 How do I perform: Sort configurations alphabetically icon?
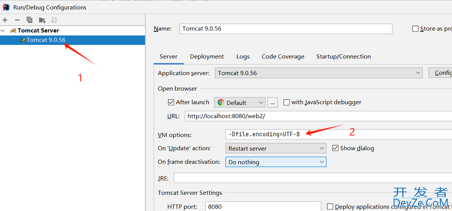point(54,20)
